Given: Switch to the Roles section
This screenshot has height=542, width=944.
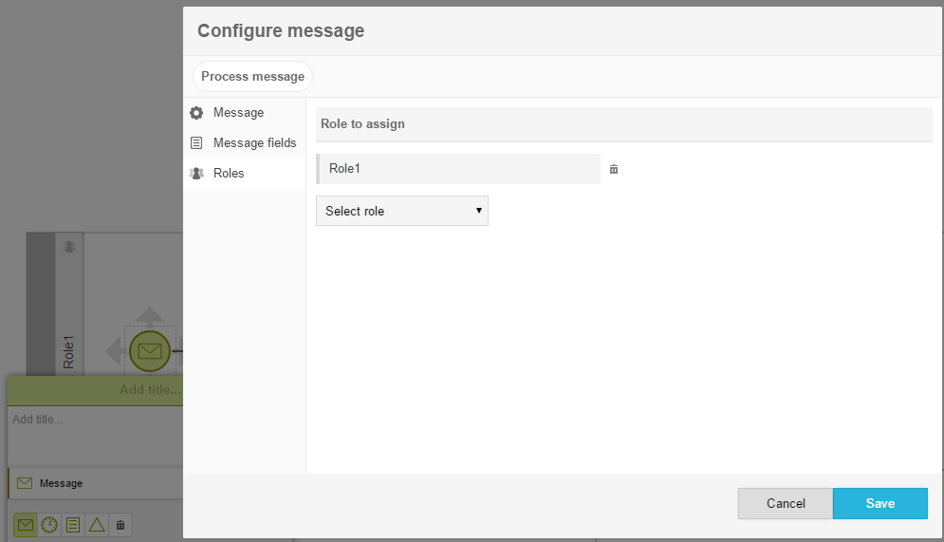Looking at the screenshot, I should [229, 174].
